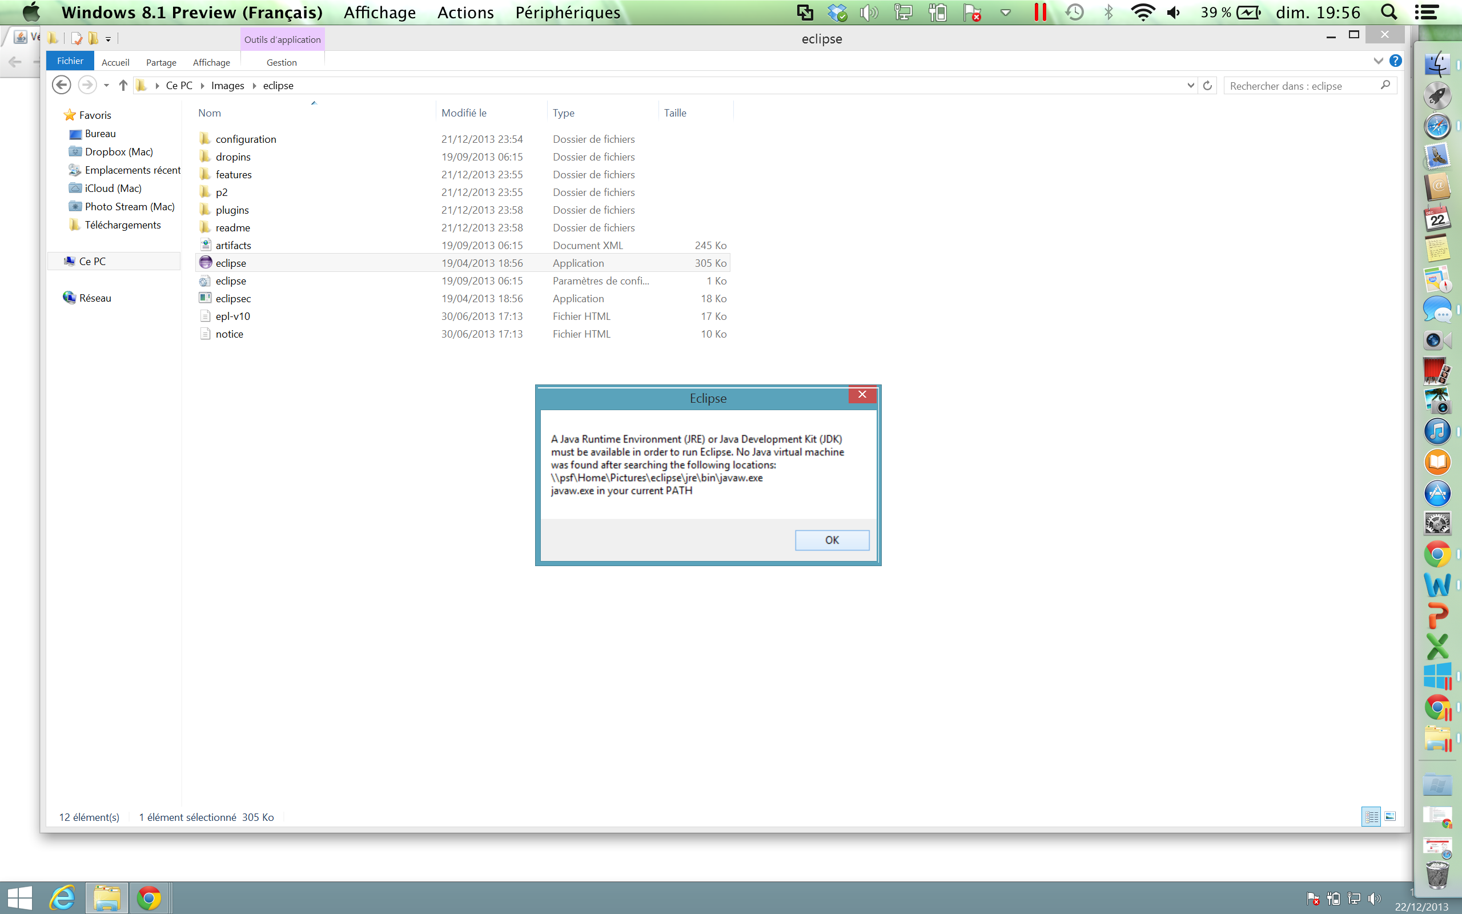Open File Explorer from Windows taskbar
The image size is (1462, 914).
[x=106, y=898]
